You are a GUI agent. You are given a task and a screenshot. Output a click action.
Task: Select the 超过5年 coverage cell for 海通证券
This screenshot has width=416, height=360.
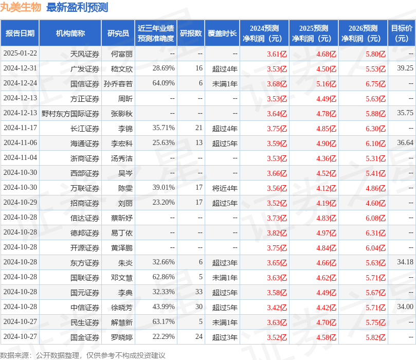[x=225, y=143]
